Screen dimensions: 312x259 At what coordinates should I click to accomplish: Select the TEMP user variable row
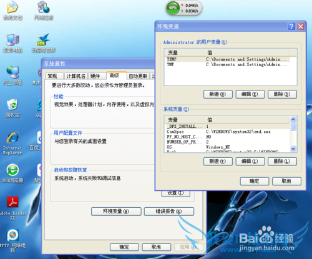pos(228,59)
